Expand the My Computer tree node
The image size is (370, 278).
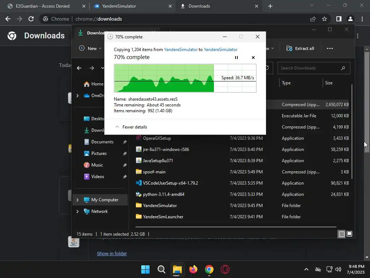(77, 200)
